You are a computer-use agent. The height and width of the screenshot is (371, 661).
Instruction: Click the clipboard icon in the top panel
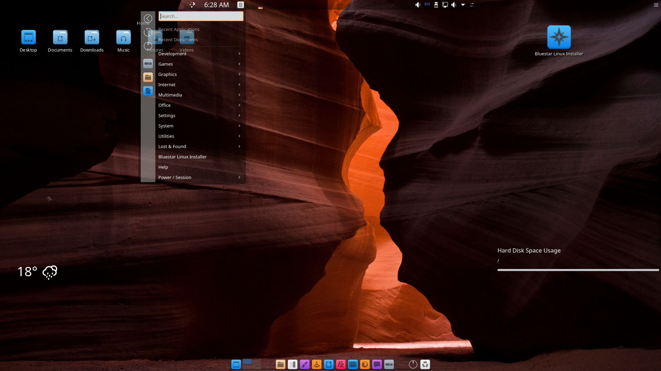241,5
